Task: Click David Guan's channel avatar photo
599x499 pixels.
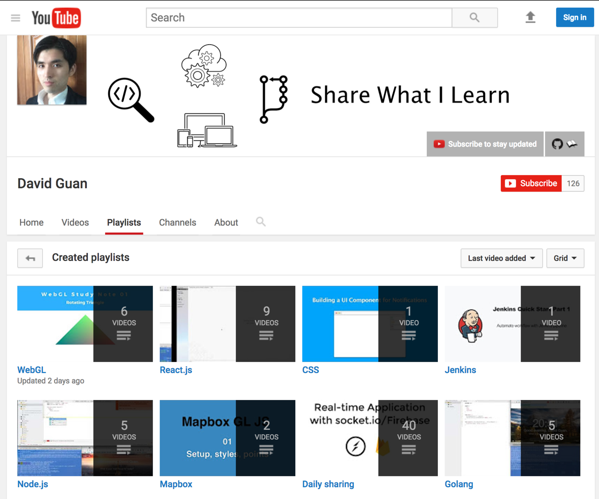Action: 52,70
